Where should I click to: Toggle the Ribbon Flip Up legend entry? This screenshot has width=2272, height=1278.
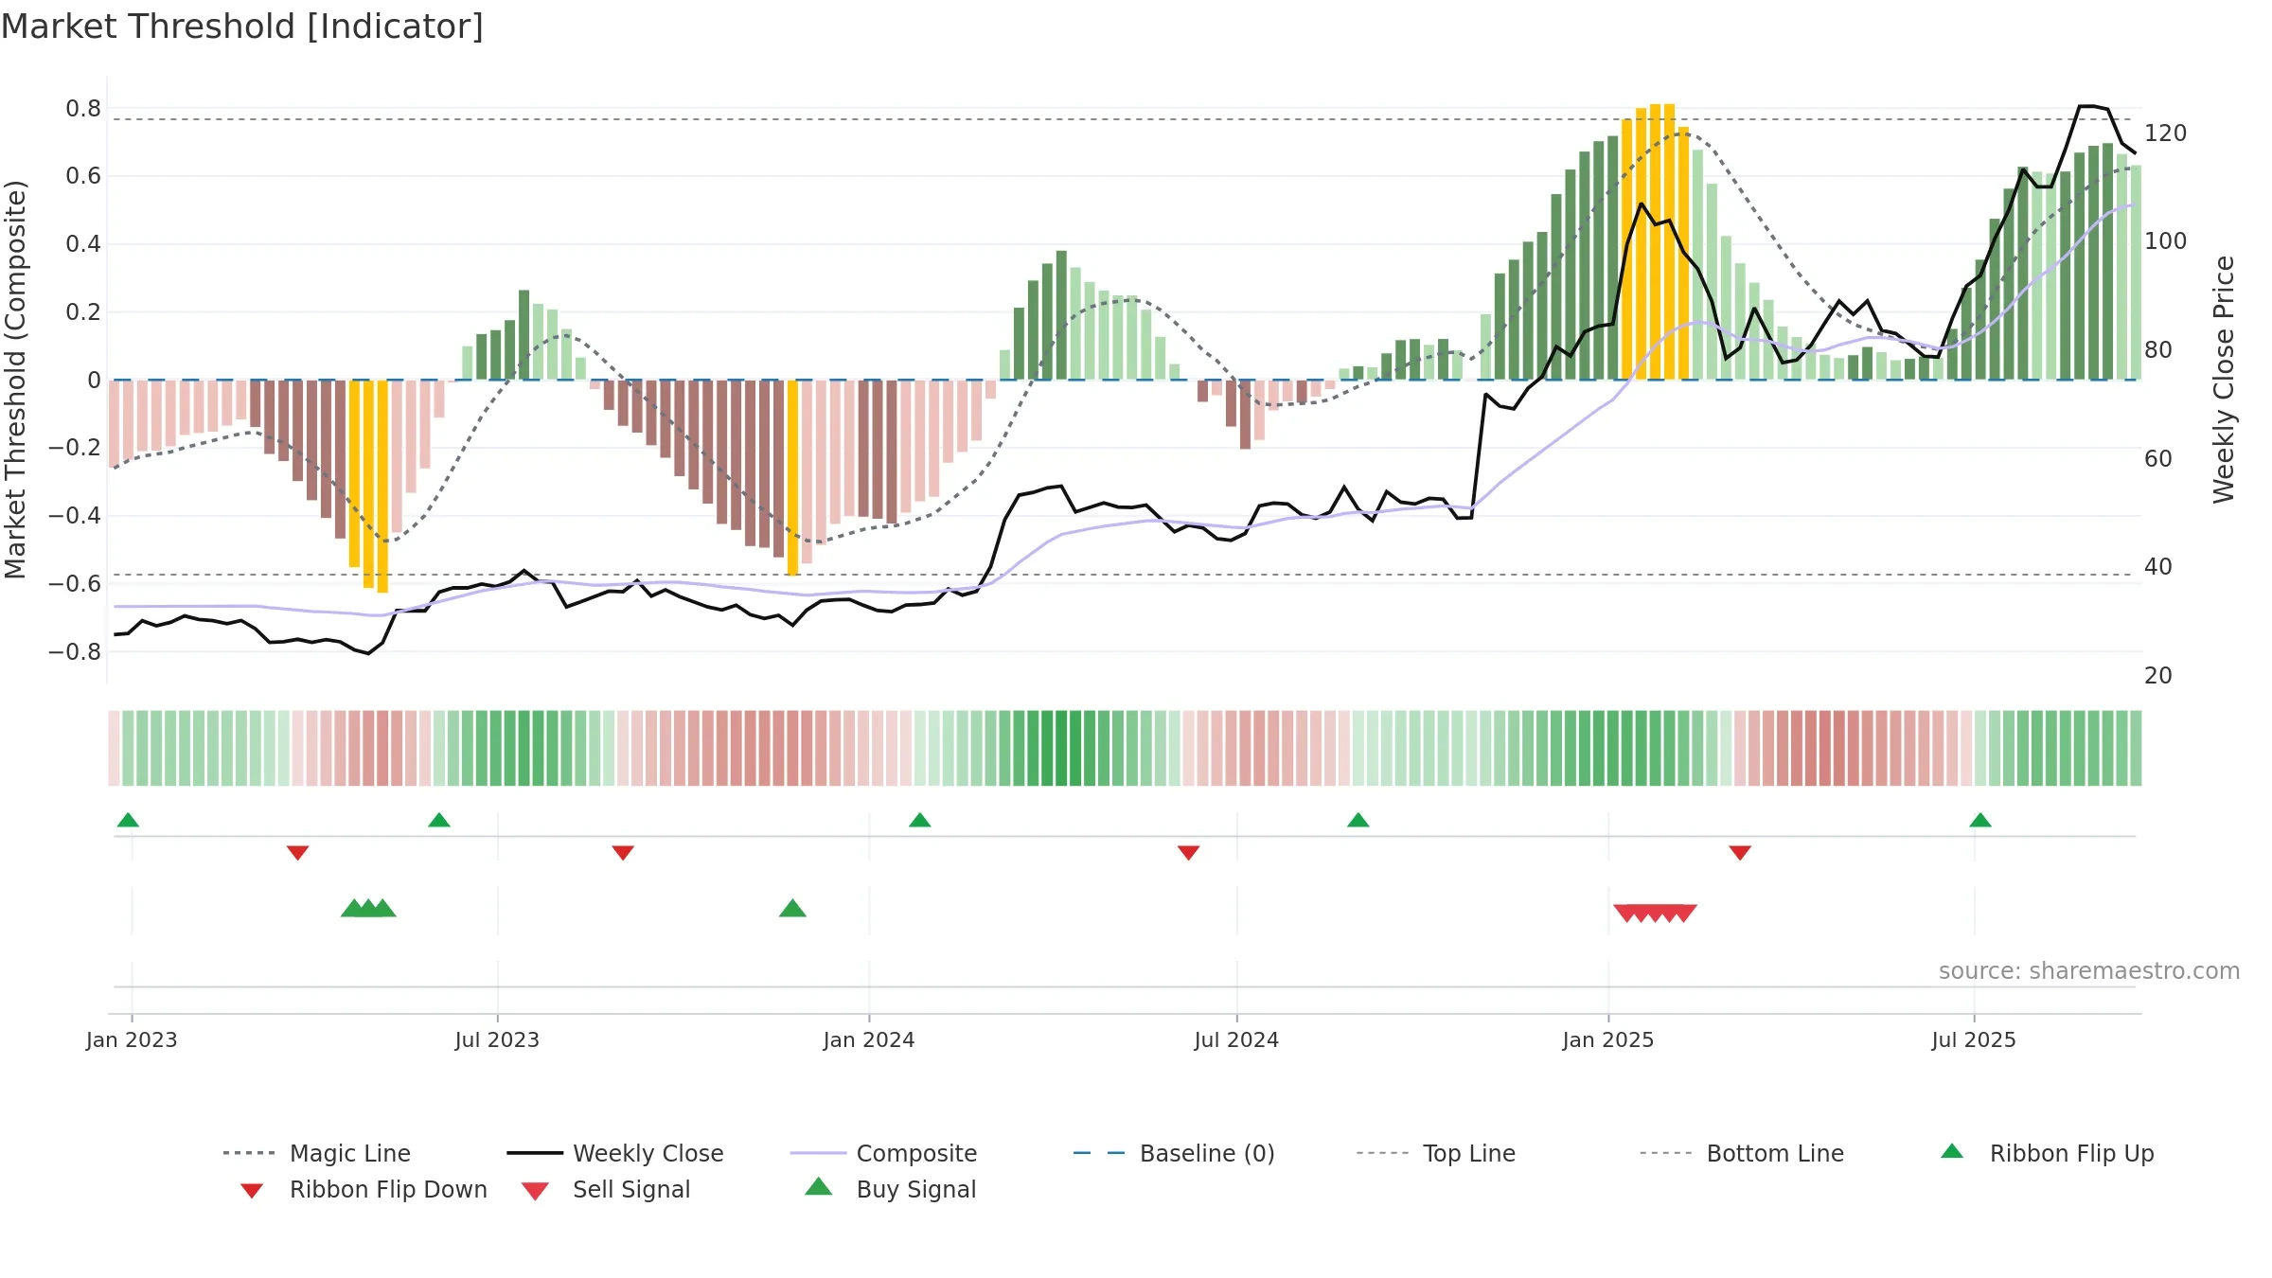coord(2047,1153)
